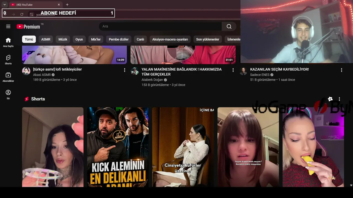Click the Ara search field
Image resolution: width=353 pixels, height=198 pixels.
coord(160,26)
